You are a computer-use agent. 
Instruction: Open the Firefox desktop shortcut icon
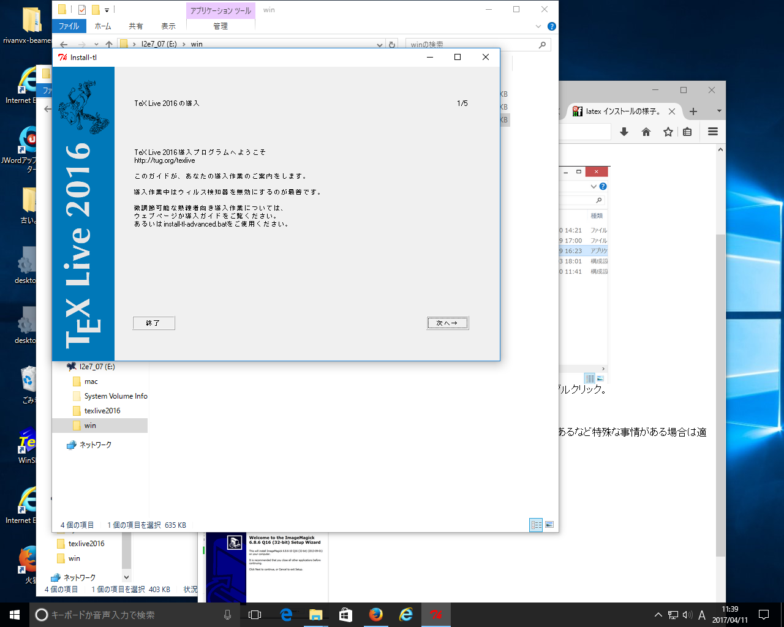pyautogui.click(x=28, y=563)
